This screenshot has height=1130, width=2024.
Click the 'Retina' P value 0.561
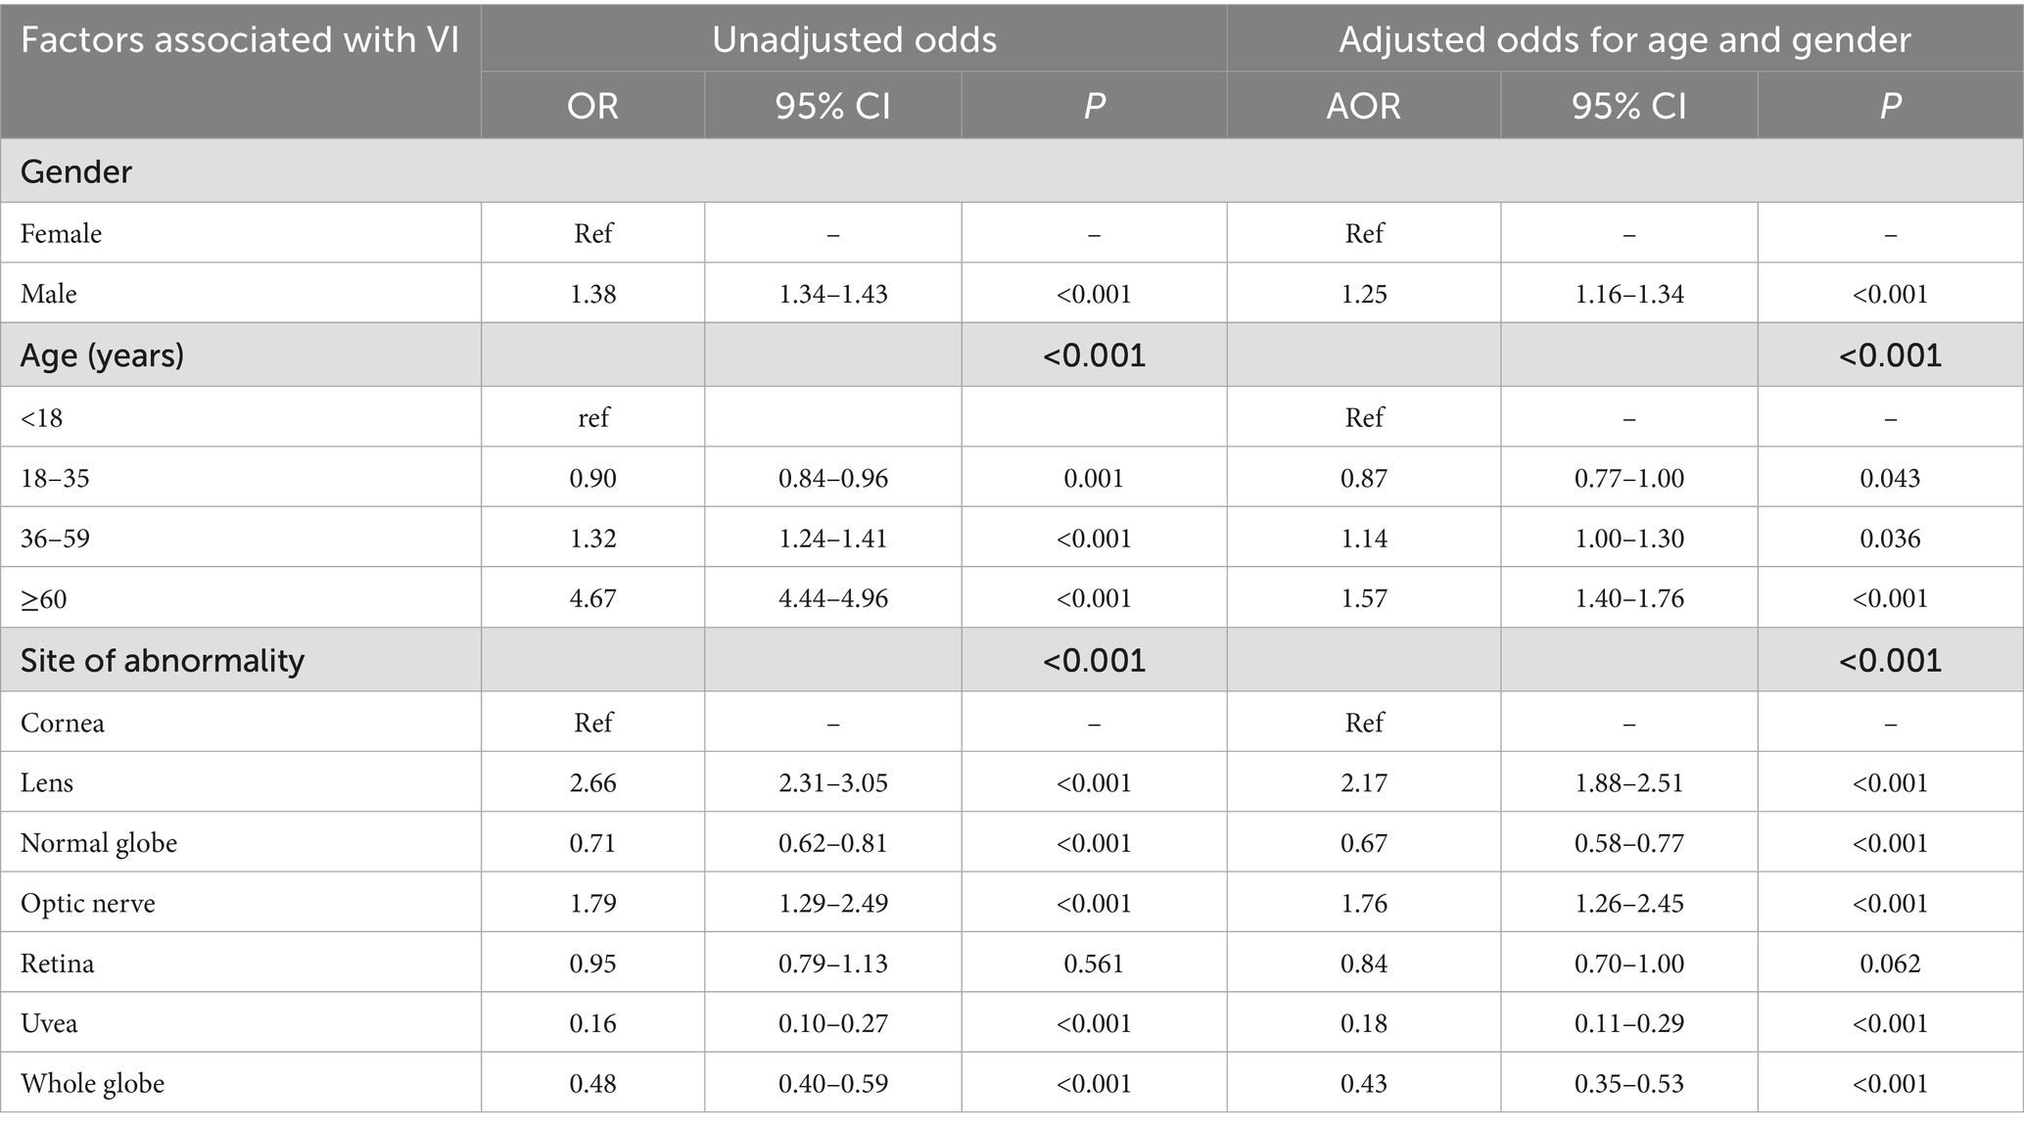(x=1094, y=964)
